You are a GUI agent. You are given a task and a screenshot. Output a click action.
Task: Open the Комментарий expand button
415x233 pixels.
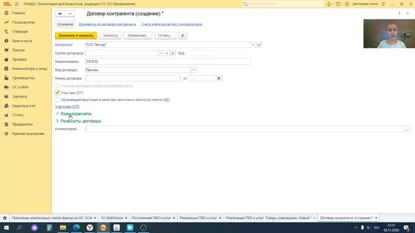click(407, 129)
